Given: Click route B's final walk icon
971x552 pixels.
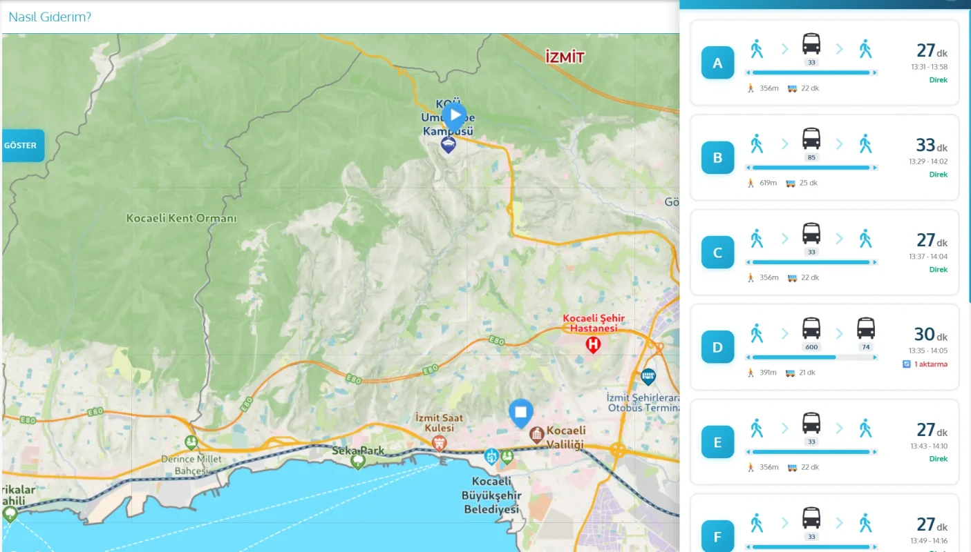Looking at the screenshot, I should tap(865, 144).
